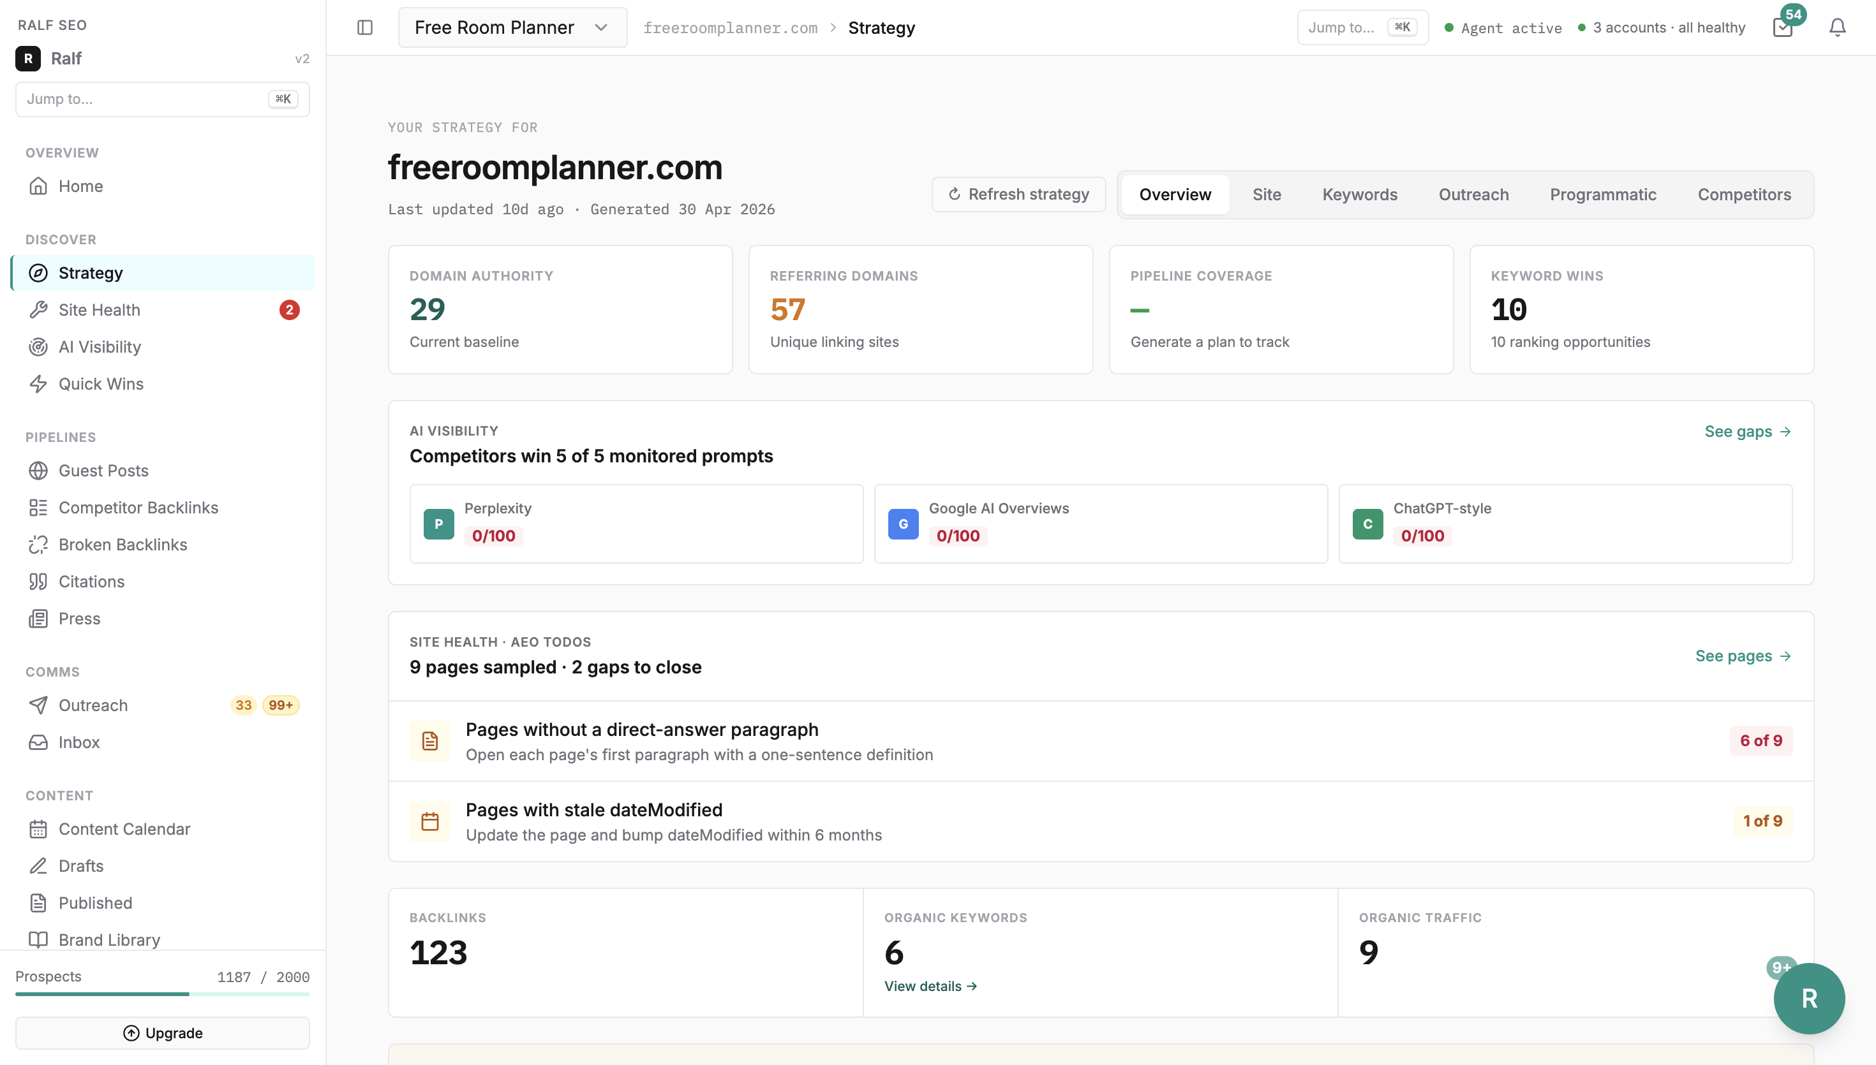The image size is (1876, 1065).
Task: Switch to the Site tab
Action: (x=1267, y=195)
